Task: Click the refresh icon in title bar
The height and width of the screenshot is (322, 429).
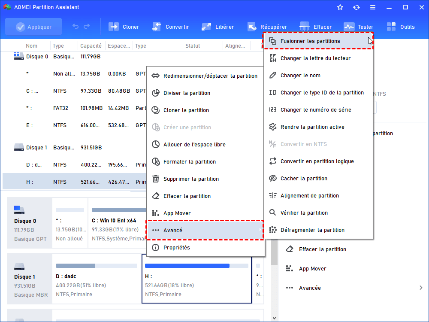Action: click(x=356, y=7)
